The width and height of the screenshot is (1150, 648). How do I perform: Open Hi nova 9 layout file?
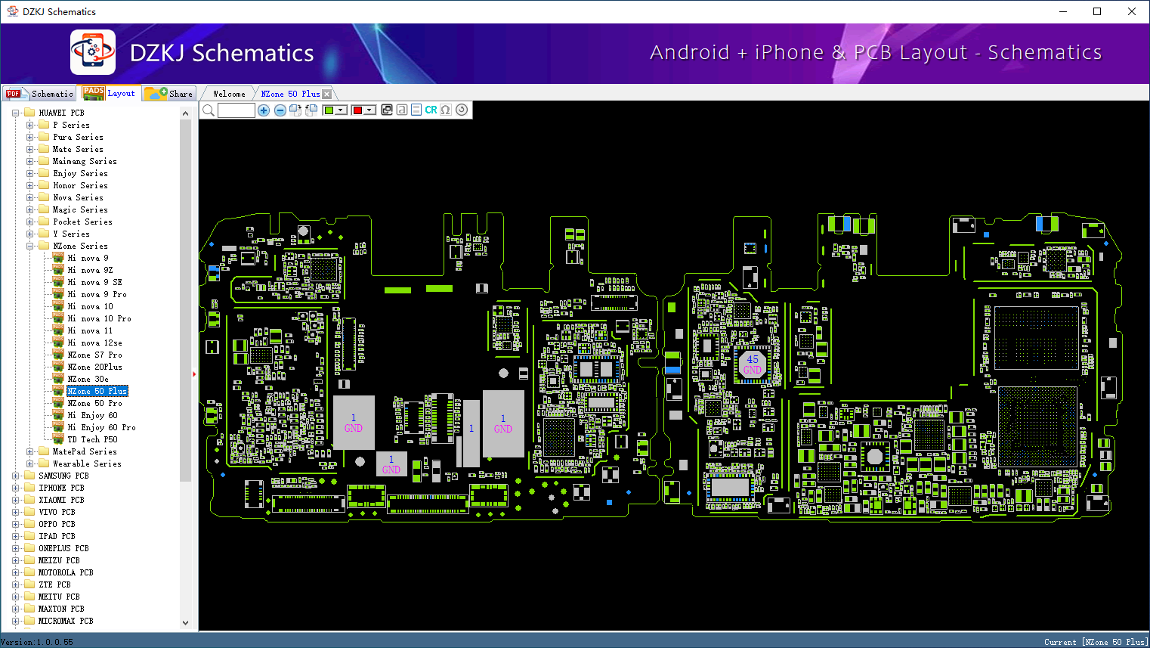coord(88,258)
